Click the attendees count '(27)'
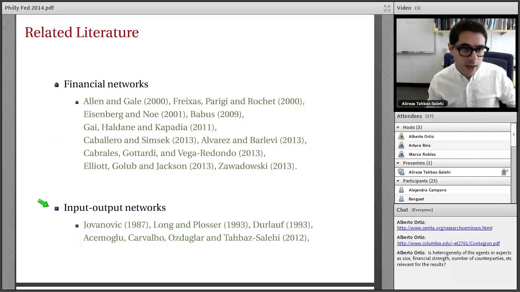Image resolution: width=520 pixels, height=292 pixels. 429,116
